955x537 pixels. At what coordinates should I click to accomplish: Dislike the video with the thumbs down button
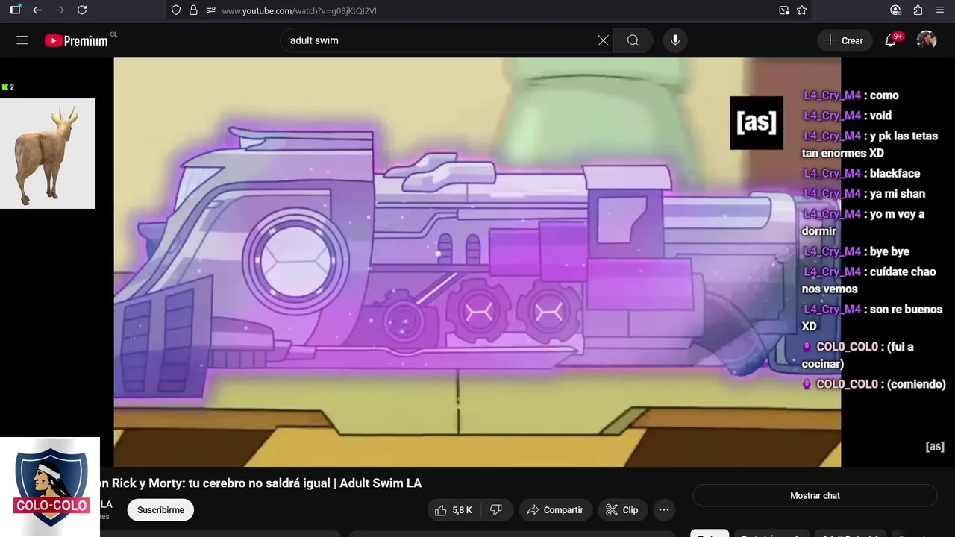click(495, 510)
